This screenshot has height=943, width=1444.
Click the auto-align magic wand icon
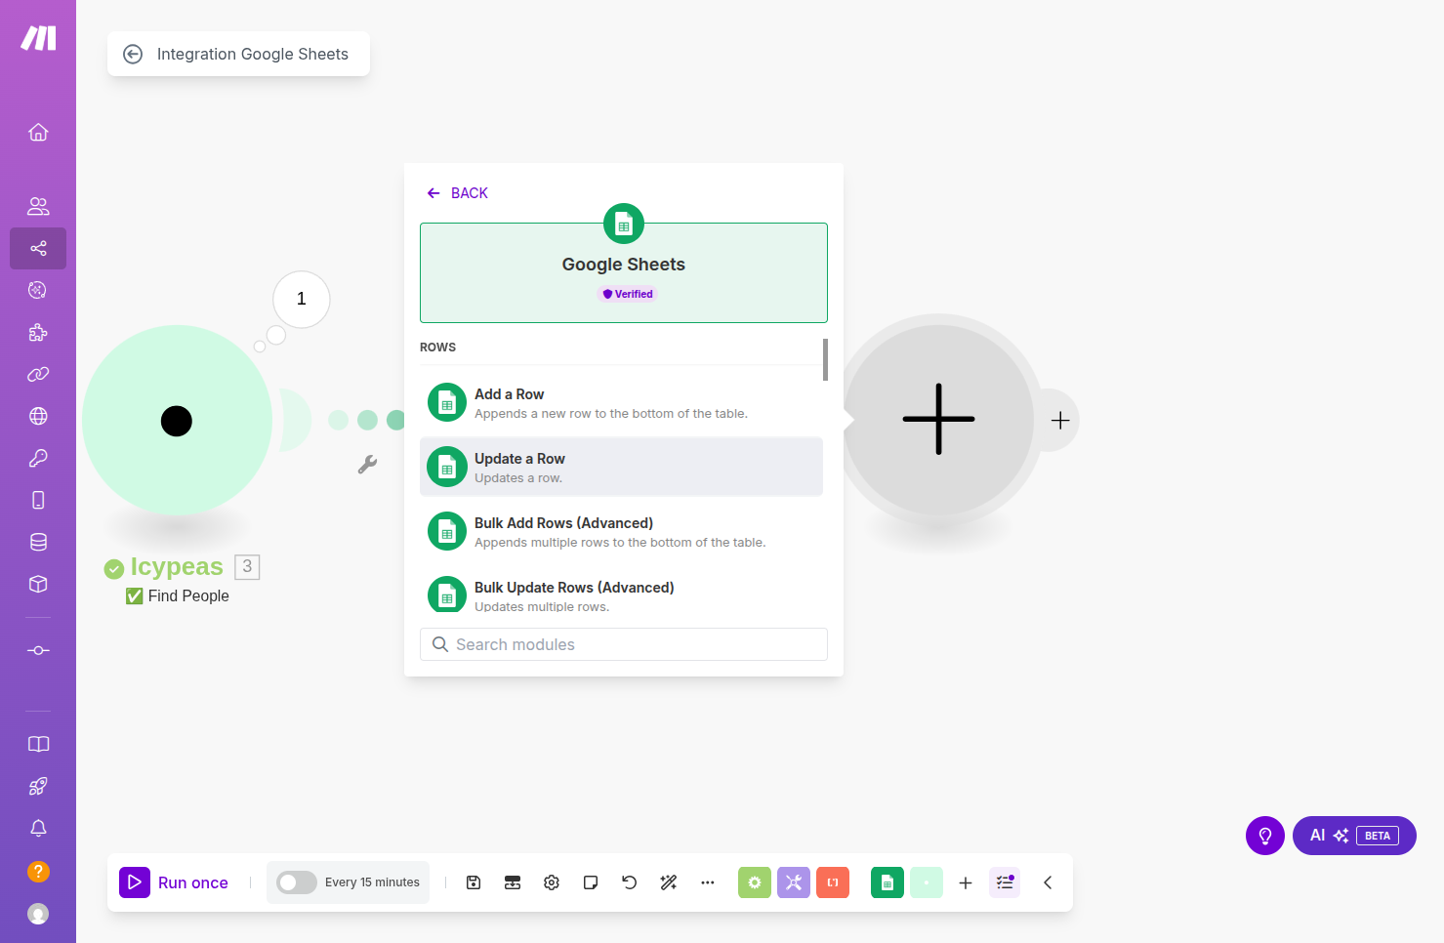(669, 882)
